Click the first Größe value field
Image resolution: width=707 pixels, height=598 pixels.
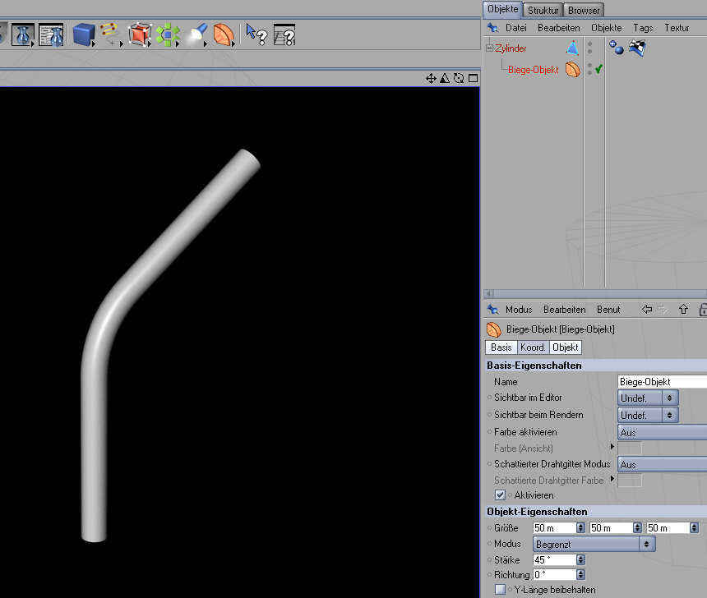click(555, 527)
